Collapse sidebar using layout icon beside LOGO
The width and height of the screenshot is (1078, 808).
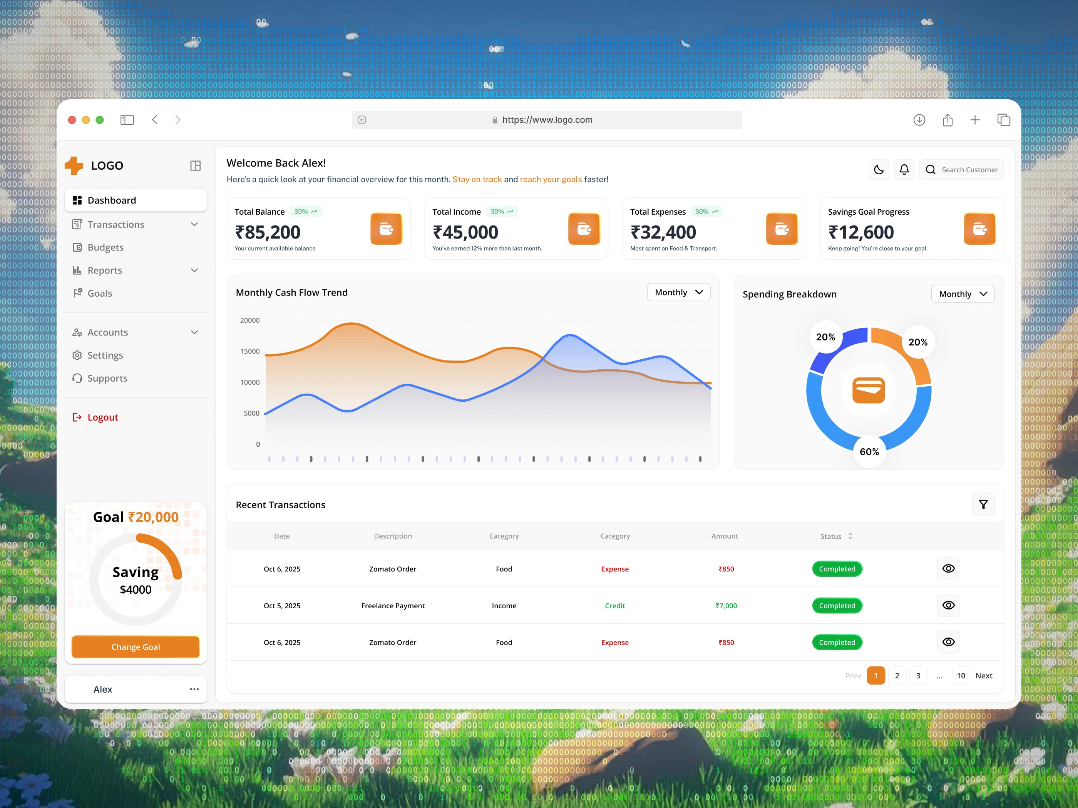coord(196,166)
